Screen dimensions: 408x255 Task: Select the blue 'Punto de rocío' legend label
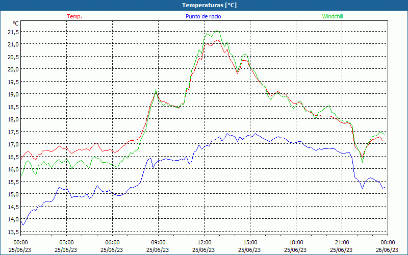pyautogui.click(x=203, y=16)
